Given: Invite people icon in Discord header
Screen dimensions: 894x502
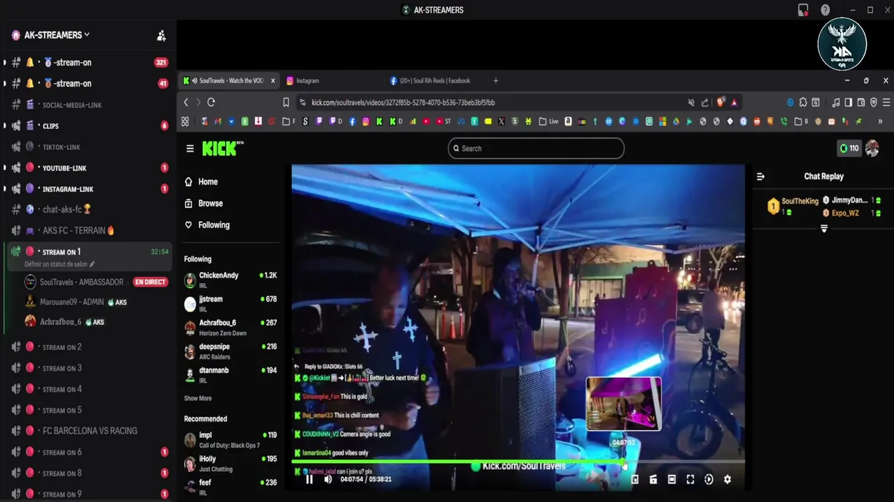Looking at the screenshot, I should click(161, 36).
